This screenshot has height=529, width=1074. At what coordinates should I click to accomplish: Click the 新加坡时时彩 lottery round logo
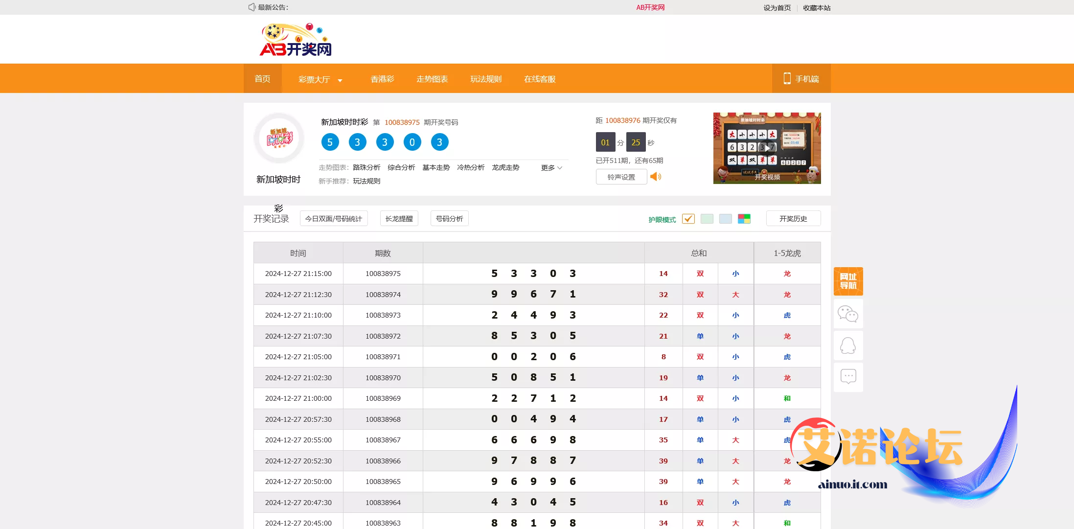[279, 138]
